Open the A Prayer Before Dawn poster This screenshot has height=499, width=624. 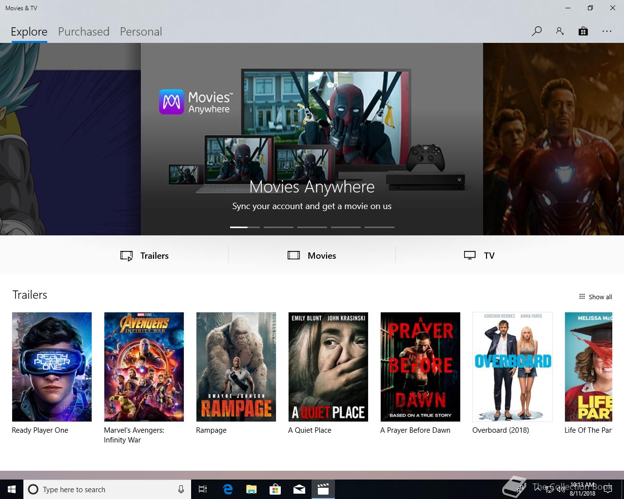point(420,367)
